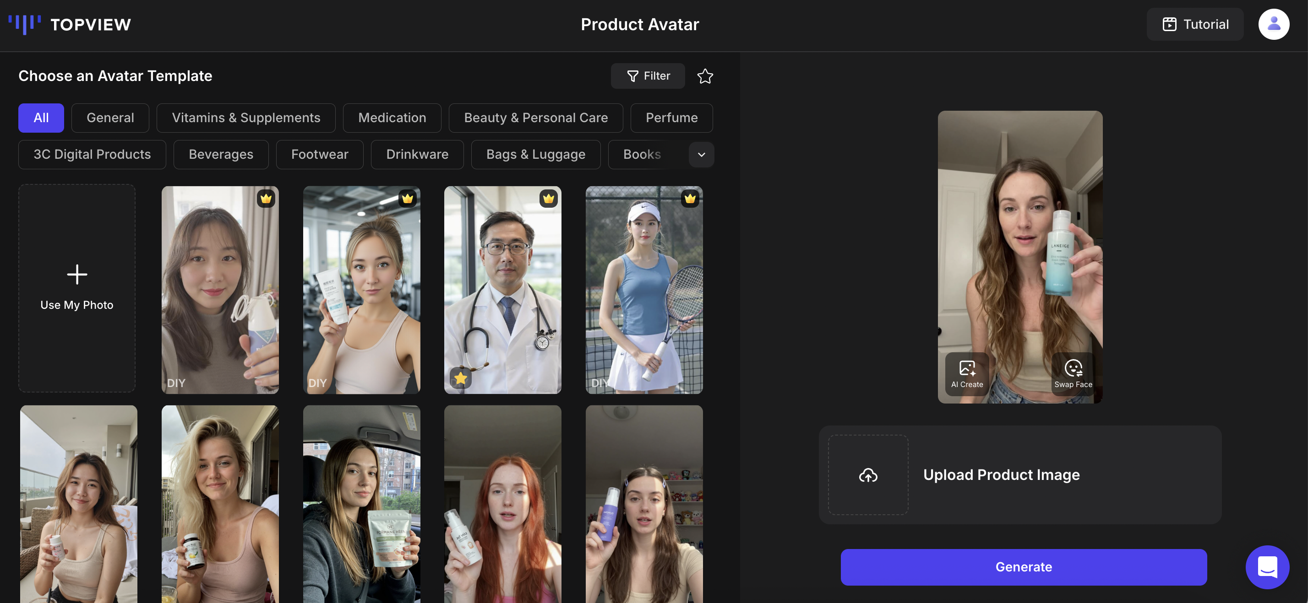The height and width of the screenshot is (603, 1308).
Task: Open the Filter dropdown
Action: click(x=648, y=76)
